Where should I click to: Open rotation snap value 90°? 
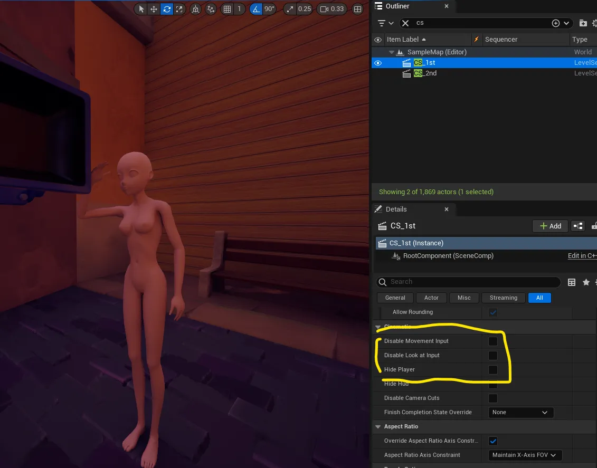269,9
